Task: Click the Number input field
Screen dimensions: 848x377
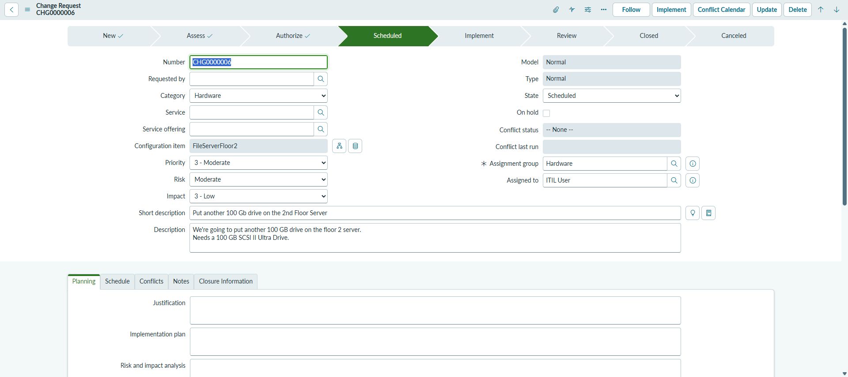Action: (x=258, y=62)
